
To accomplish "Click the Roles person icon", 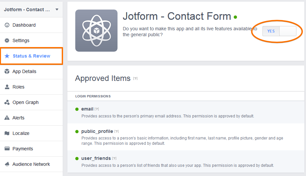I will [7, 87].
